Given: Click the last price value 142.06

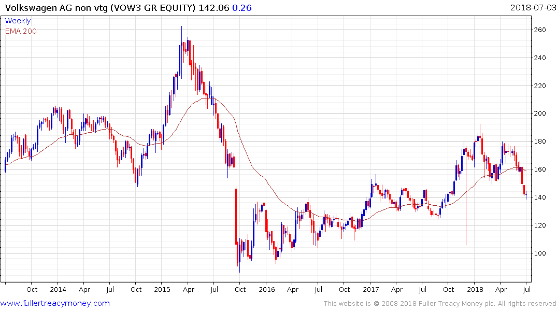Looking at the screenshot, I should (x=214, y=8).
